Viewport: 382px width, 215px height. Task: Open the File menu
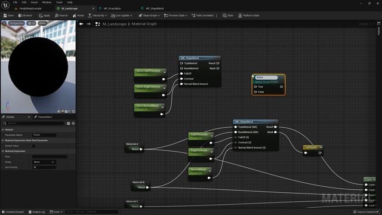pyautogui.click(x=15, y=2)
